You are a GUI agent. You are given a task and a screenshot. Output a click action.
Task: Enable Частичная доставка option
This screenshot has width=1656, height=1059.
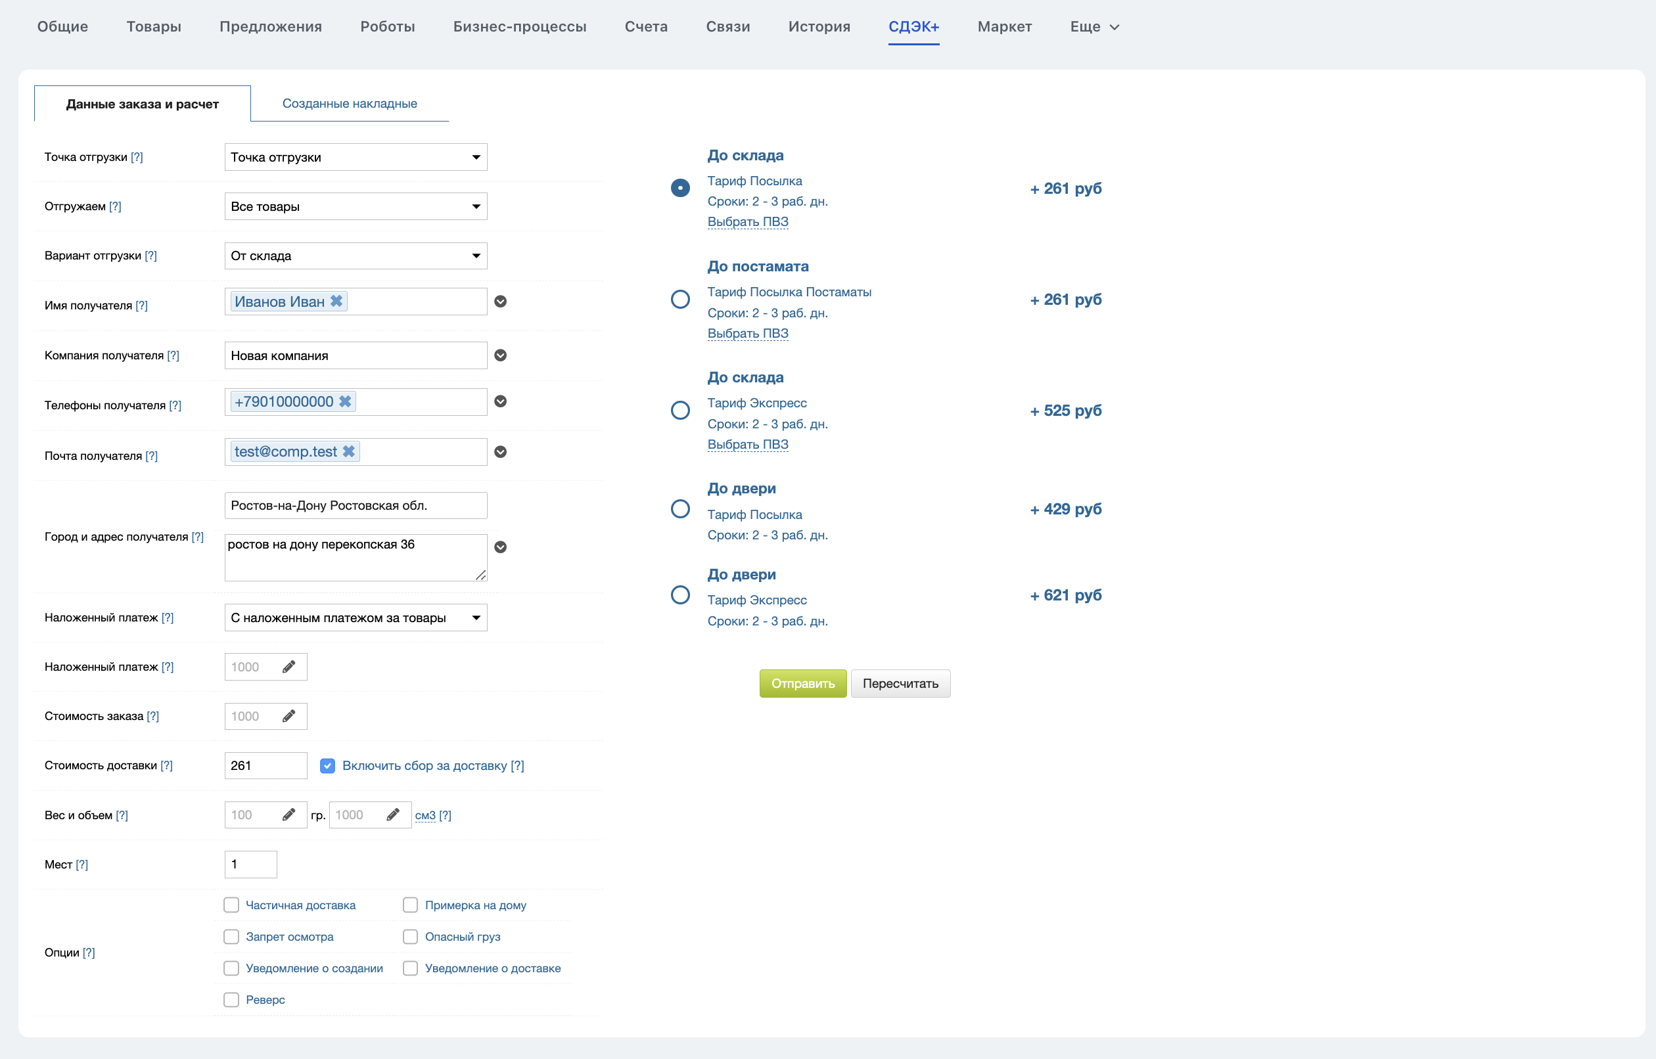point(231,905)
